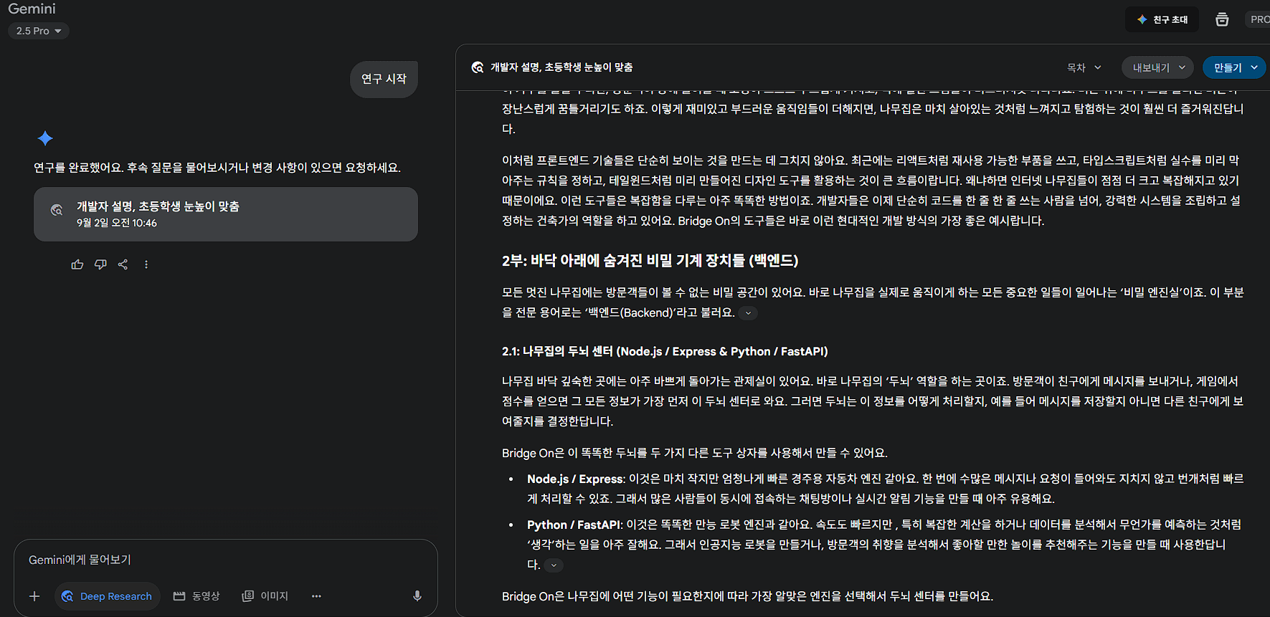1270x617 pixels.
Task: Open more options three-dot menu under response
Action: tap(146, 264)
